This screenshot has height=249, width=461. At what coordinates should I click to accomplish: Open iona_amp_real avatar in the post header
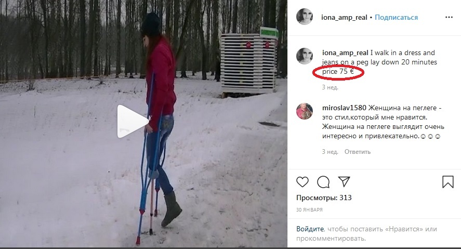(304, 17)
